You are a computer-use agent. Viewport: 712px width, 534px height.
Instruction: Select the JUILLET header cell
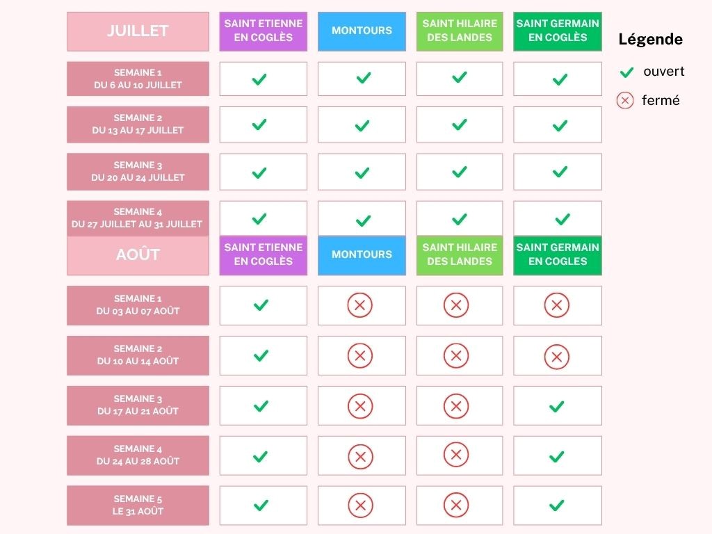pos(138,31)
